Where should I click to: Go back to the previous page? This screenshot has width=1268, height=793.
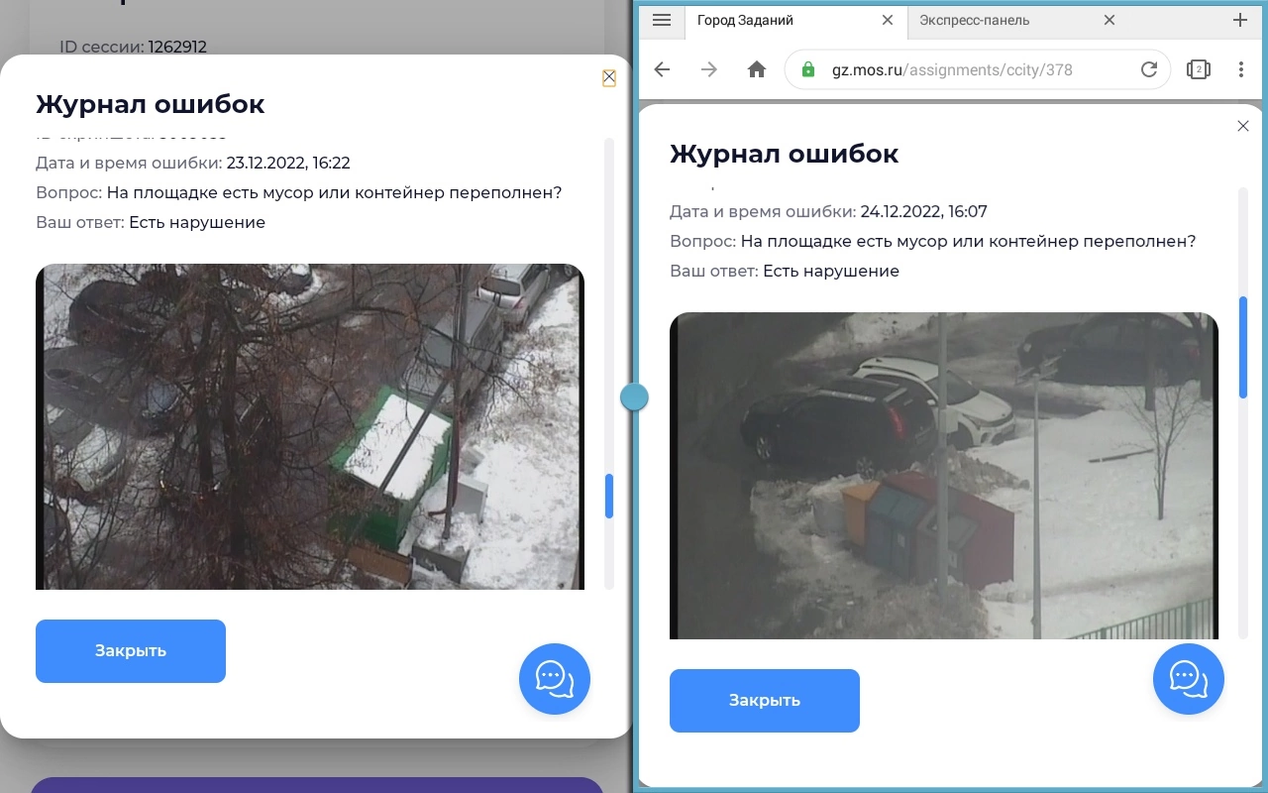pos(663,69)
